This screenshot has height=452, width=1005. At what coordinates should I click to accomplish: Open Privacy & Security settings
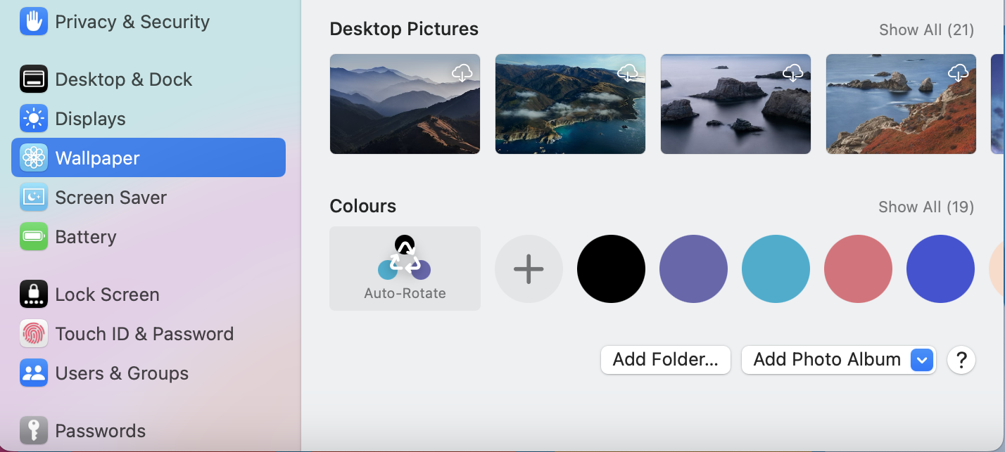(x=148, y=21)
